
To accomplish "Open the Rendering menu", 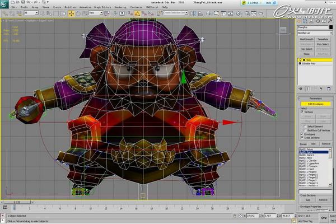I will 120,7.
